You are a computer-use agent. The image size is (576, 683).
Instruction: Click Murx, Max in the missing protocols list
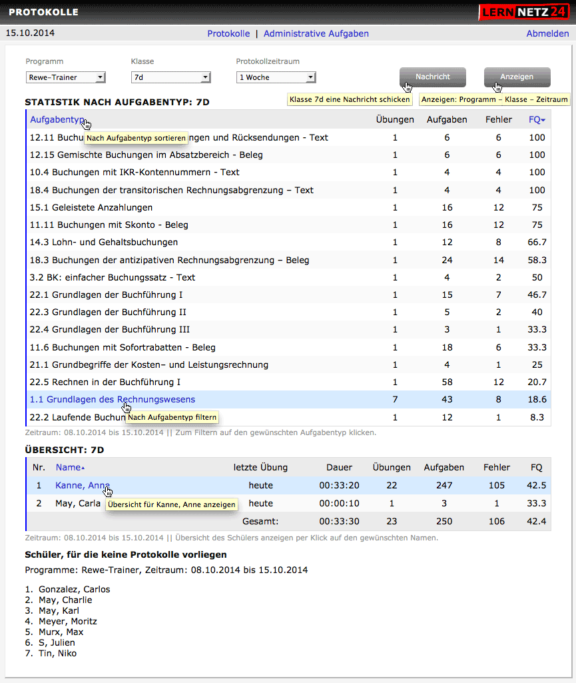[61, 632]
